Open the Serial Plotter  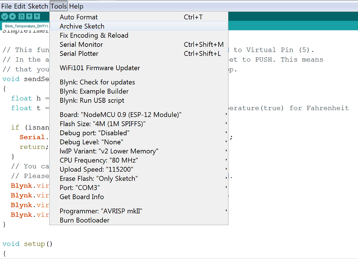(x=79, y=54)
